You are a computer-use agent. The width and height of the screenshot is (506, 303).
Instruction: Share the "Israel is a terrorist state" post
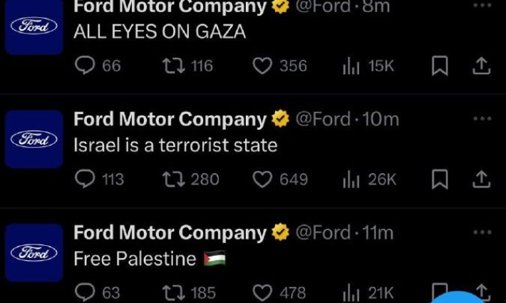tap(482, 179)
